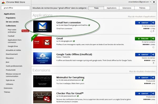Image resolution: width=158 pixels, height=104 pixels.
Task: Share Checker Plus for Gmail via share icon
Action: pyautogui.click(x=153, y=94)
